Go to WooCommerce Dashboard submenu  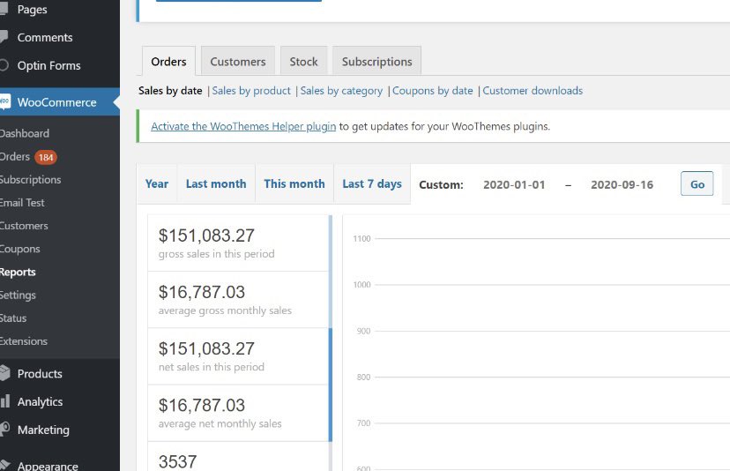tap(24, 133)
